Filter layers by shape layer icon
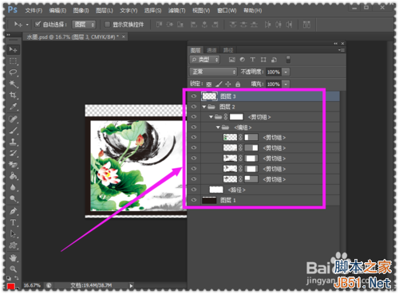 pyautogui.click(x=263, y=60)
